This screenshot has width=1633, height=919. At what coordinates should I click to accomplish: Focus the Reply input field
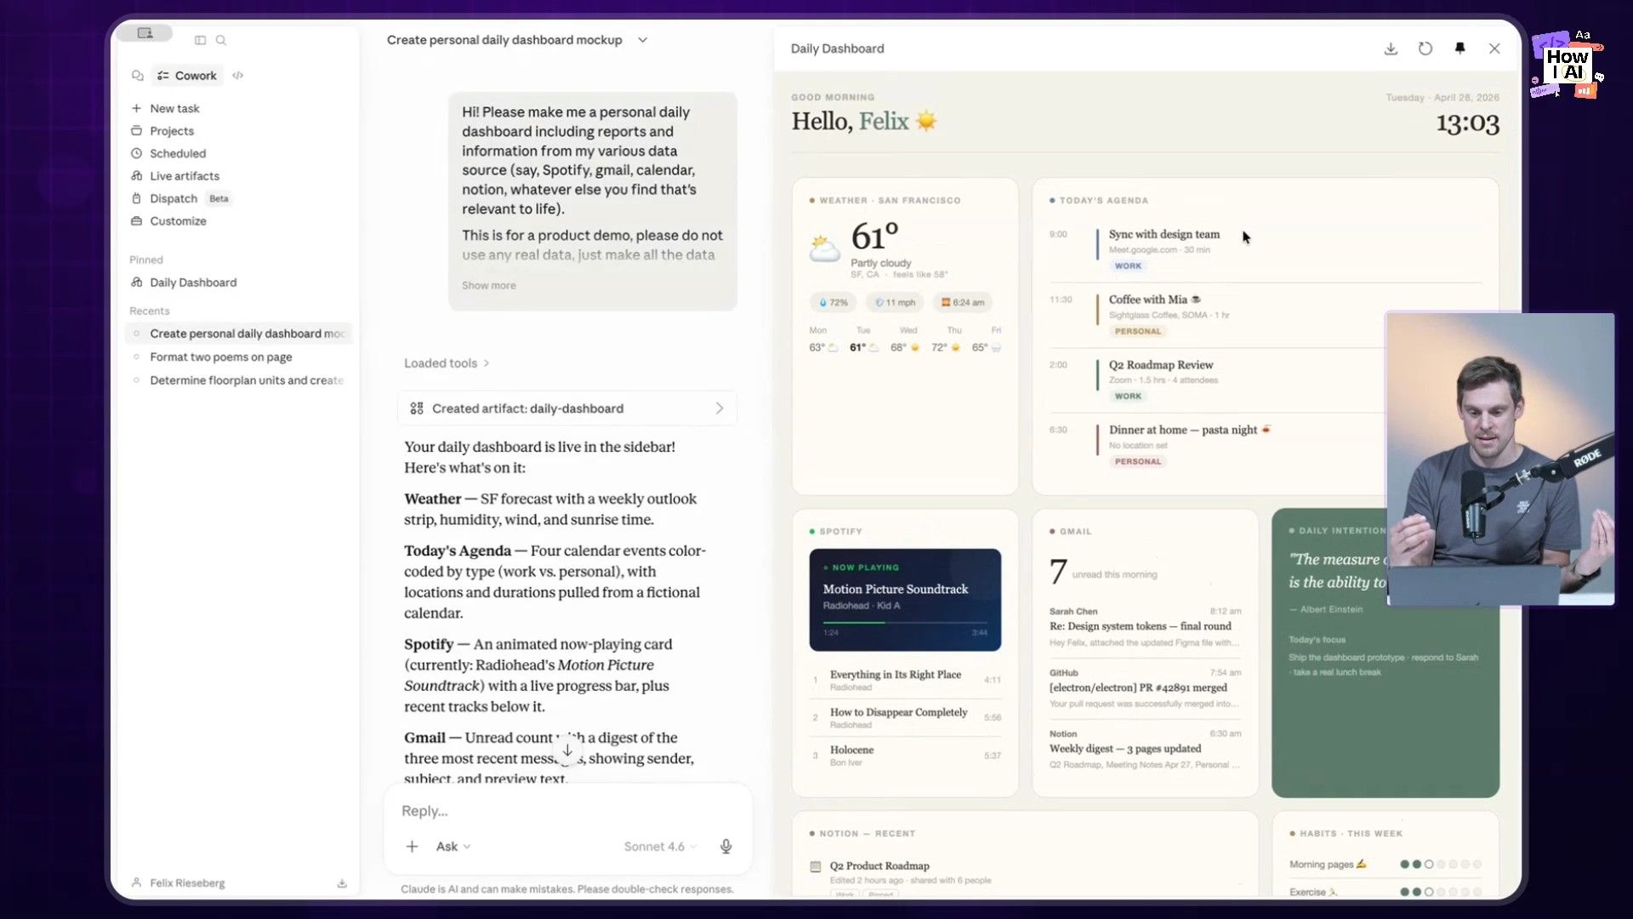click(x=567, y=811)
